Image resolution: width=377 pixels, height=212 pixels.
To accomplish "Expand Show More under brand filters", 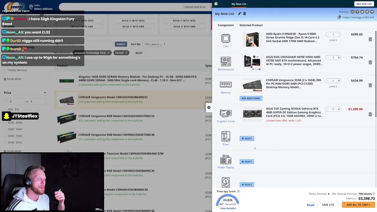I will tap(13, 79).
